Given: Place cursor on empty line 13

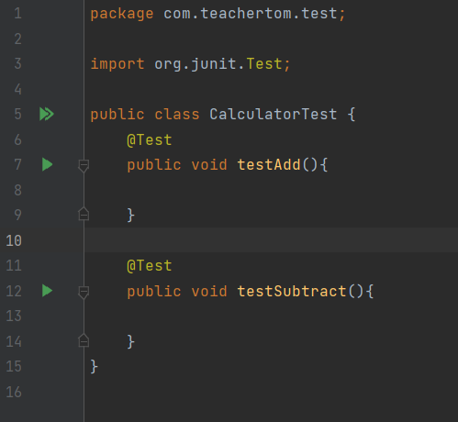Looking at the screenshot, I should [271, 316].
